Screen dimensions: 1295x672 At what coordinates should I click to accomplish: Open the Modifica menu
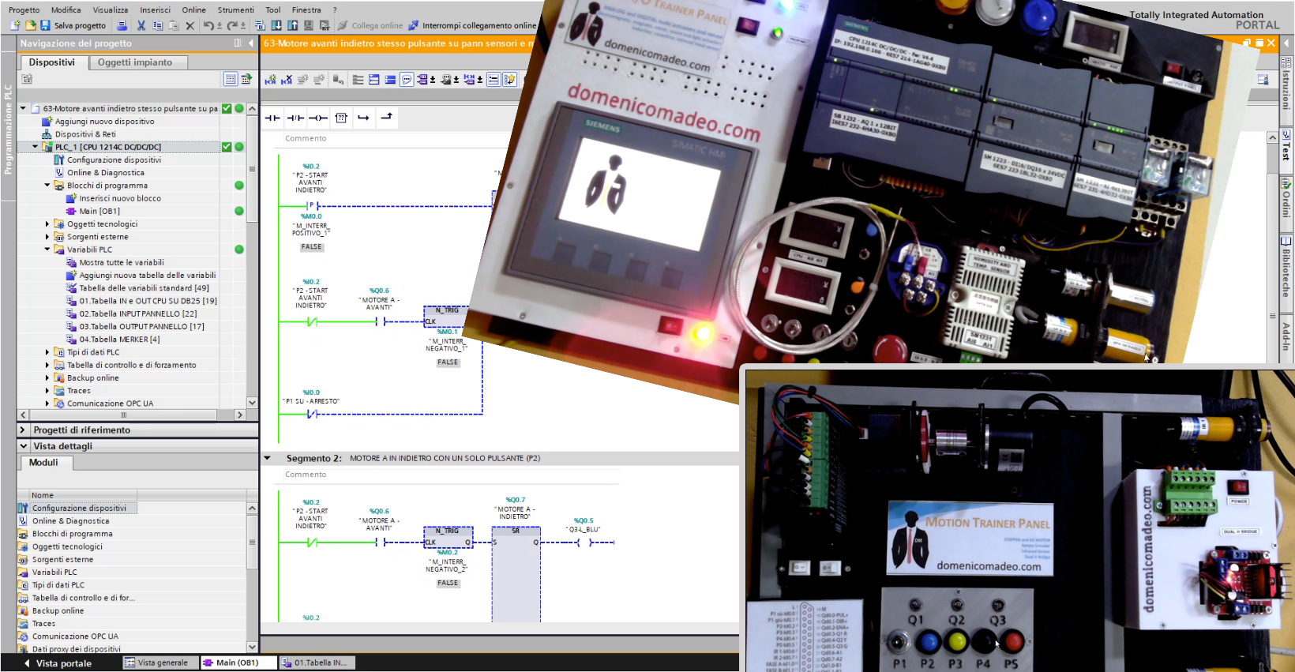pos(66,10)
